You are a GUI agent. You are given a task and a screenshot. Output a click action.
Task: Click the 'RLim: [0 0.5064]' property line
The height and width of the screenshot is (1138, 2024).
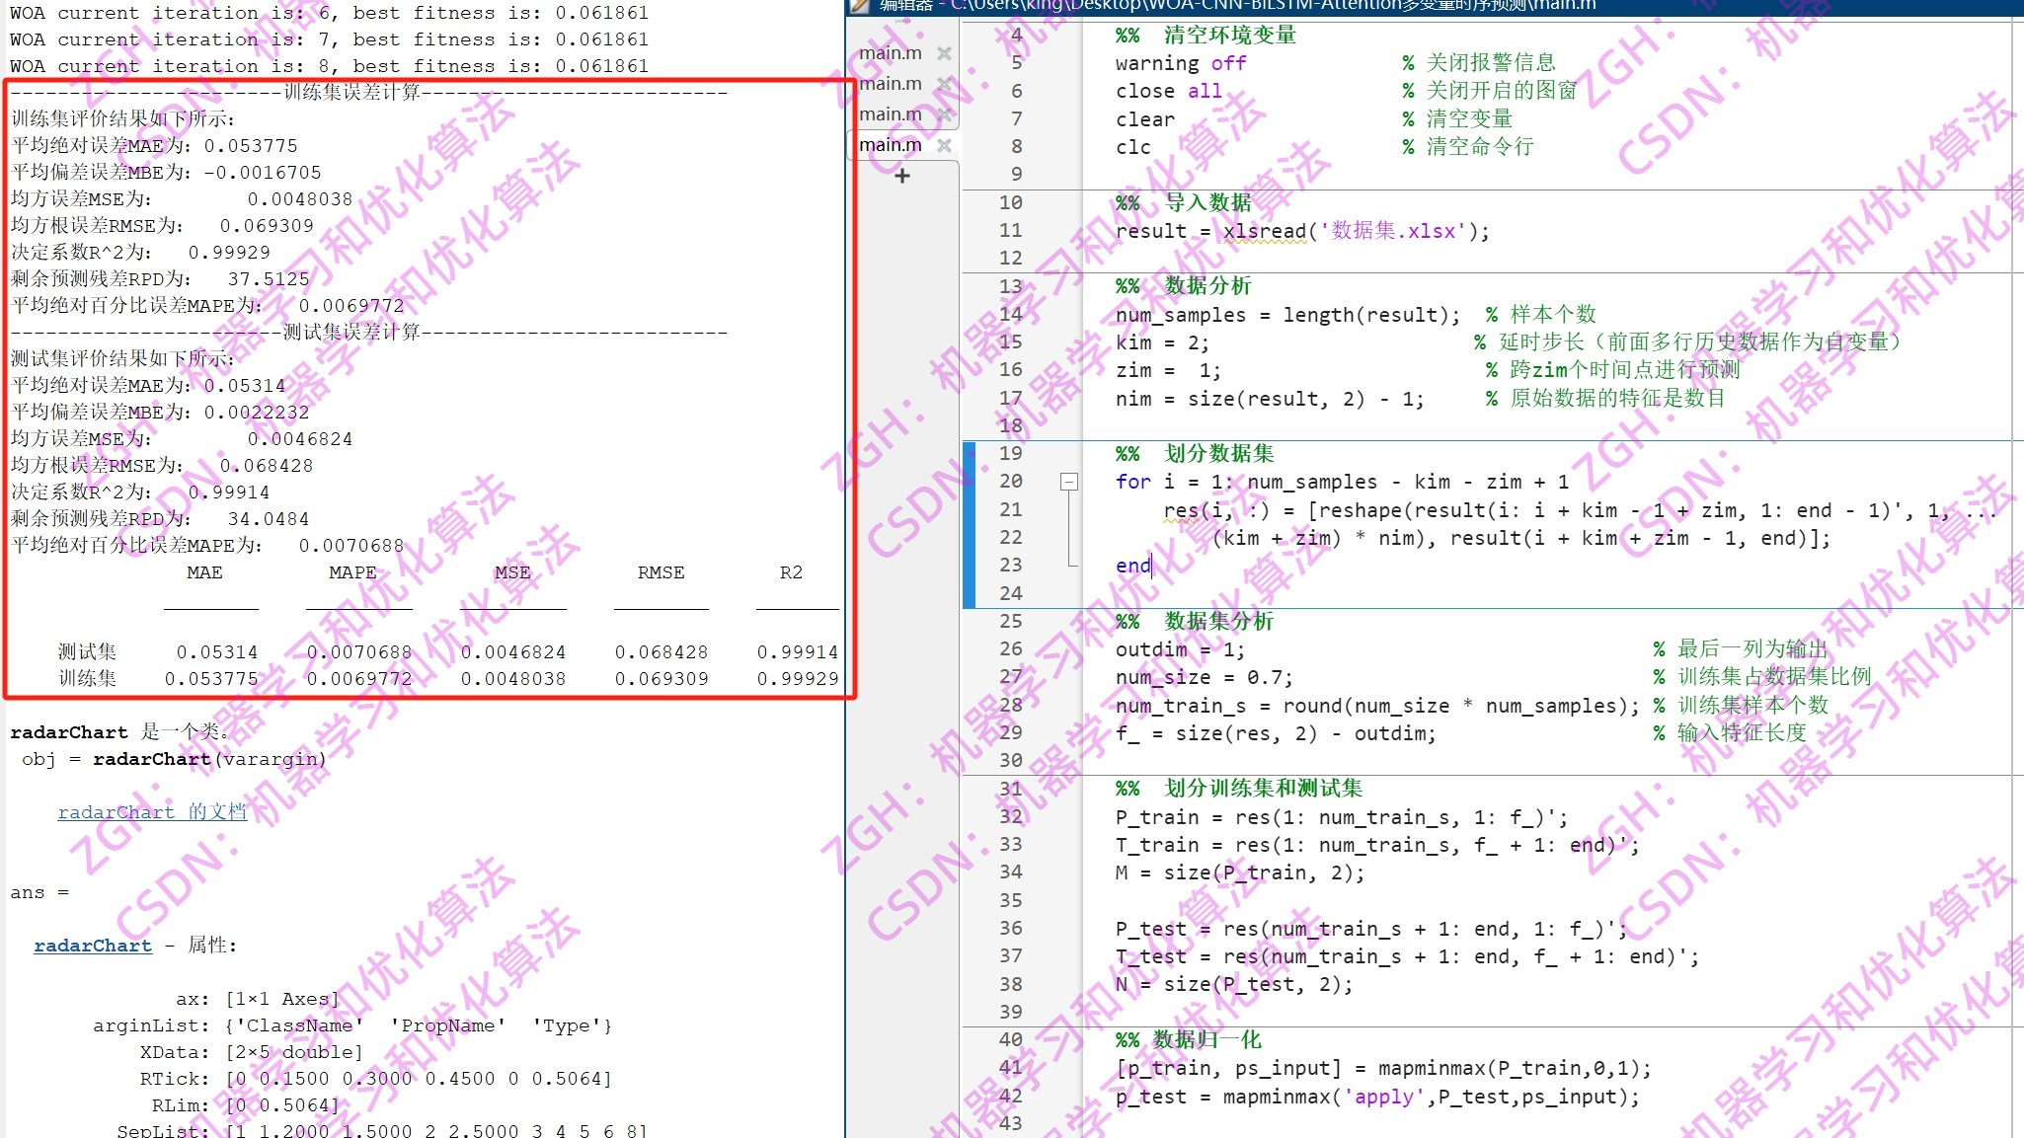(245, 1105)
